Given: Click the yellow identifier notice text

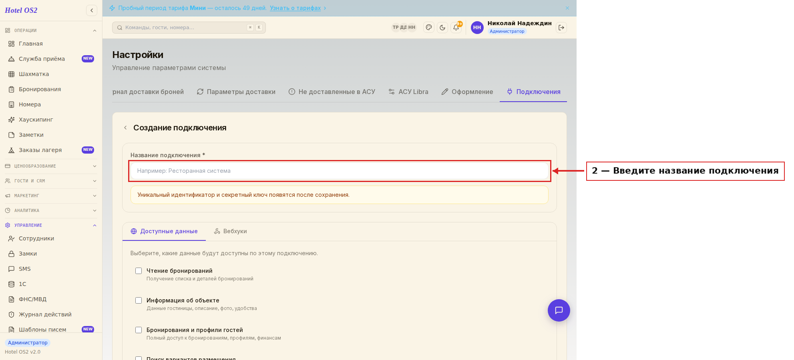Looking at the screenshot, I should [243, 195].
